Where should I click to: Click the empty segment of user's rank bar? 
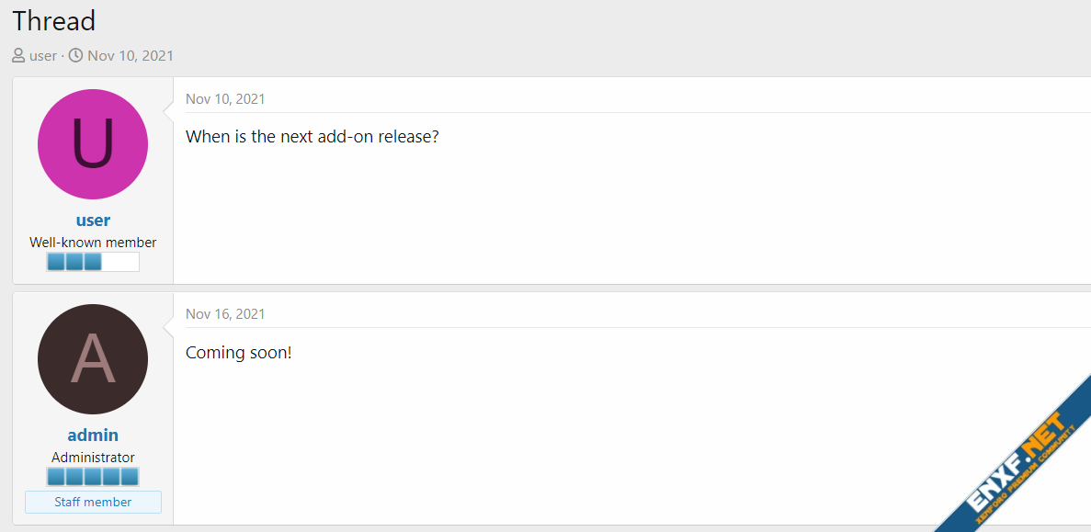click(x=120, y=262)
